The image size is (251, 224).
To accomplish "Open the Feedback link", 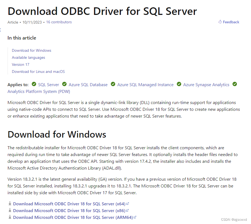I will pyautogui.click(x=231, y=22).
